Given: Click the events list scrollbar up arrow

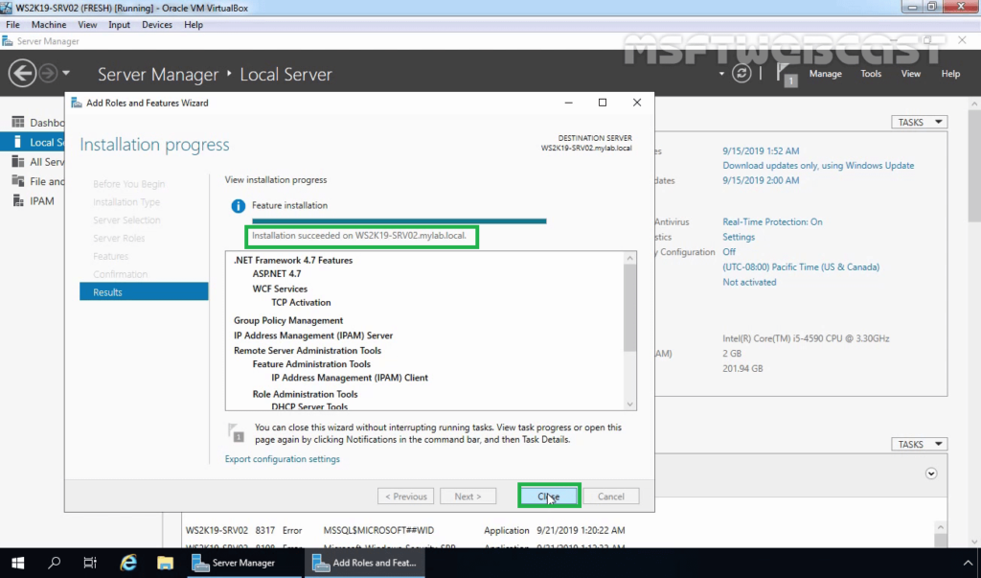Looking at the screenshot, I should [941, 528].
